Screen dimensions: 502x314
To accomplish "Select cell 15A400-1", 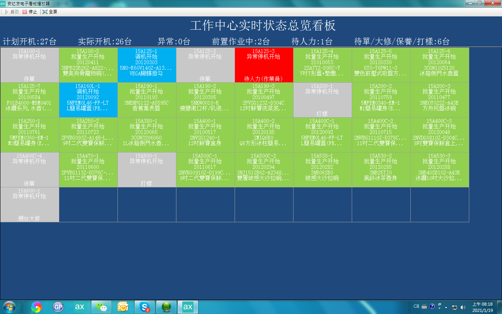I will [x=205, y=135].
